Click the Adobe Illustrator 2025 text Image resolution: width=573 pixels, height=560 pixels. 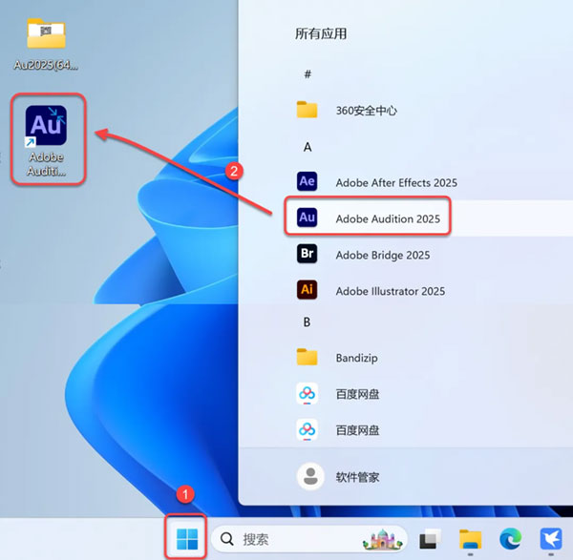tap(391, 291)
